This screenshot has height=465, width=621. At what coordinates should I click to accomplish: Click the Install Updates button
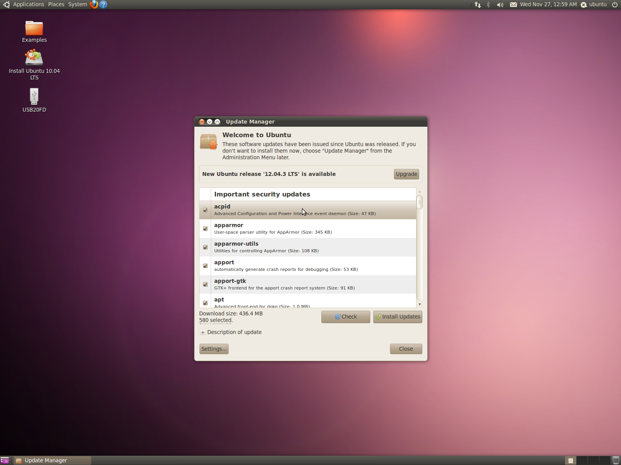point(398,317)
